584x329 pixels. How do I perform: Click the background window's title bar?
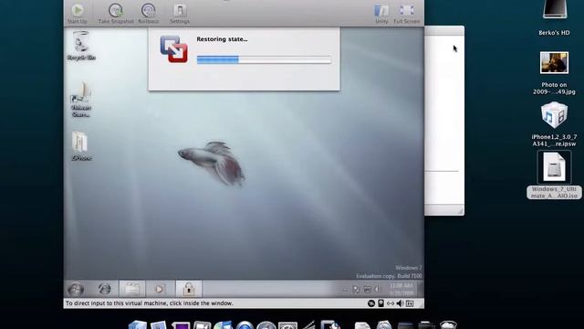coord(444,30)
